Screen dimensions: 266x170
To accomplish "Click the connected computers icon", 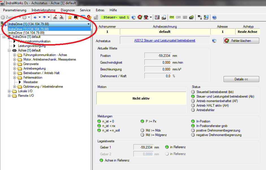I will [x=200, y=17].
